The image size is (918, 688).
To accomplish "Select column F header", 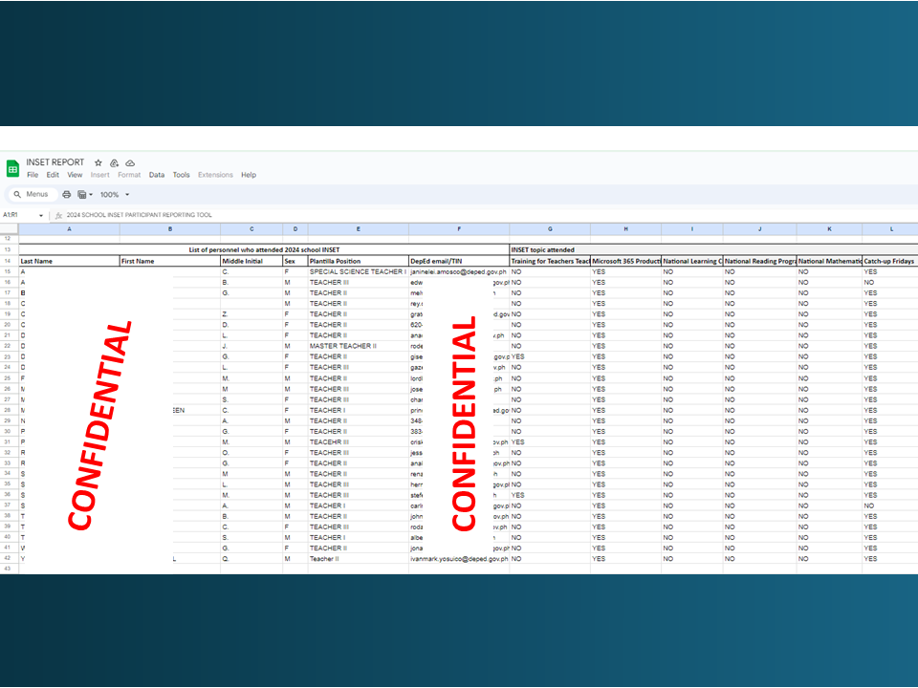I will pyautogui.click(x=459, y=229).
